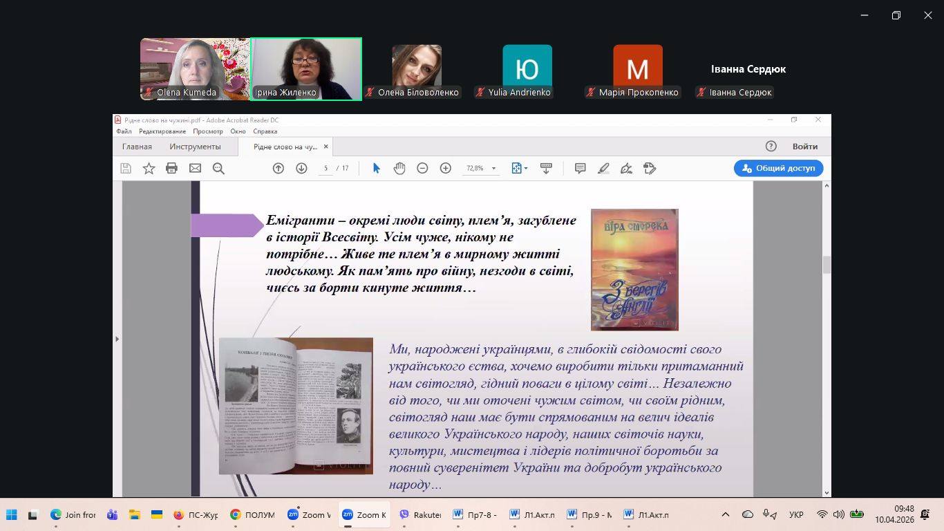Click the page number input field

[x=325, y=168]
